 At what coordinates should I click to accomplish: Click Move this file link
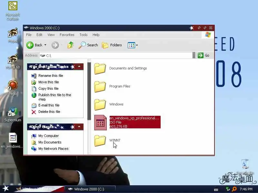coord(49,82)
